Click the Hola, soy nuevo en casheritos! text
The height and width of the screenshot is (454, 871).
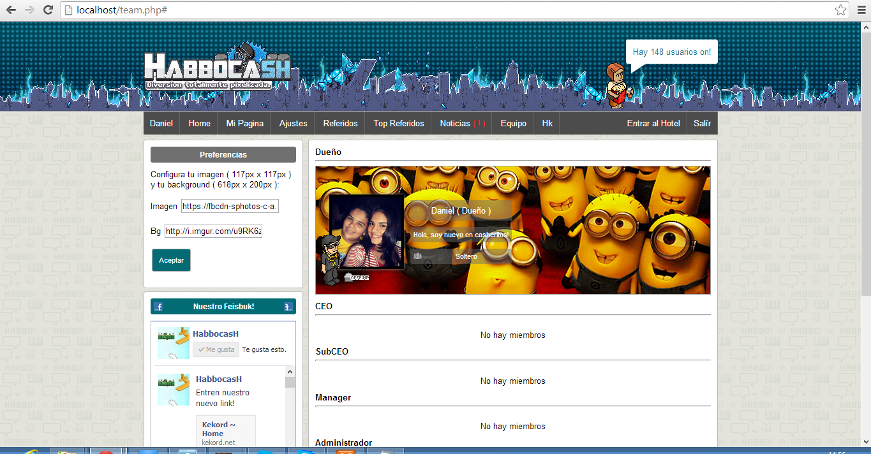[461, 235]
